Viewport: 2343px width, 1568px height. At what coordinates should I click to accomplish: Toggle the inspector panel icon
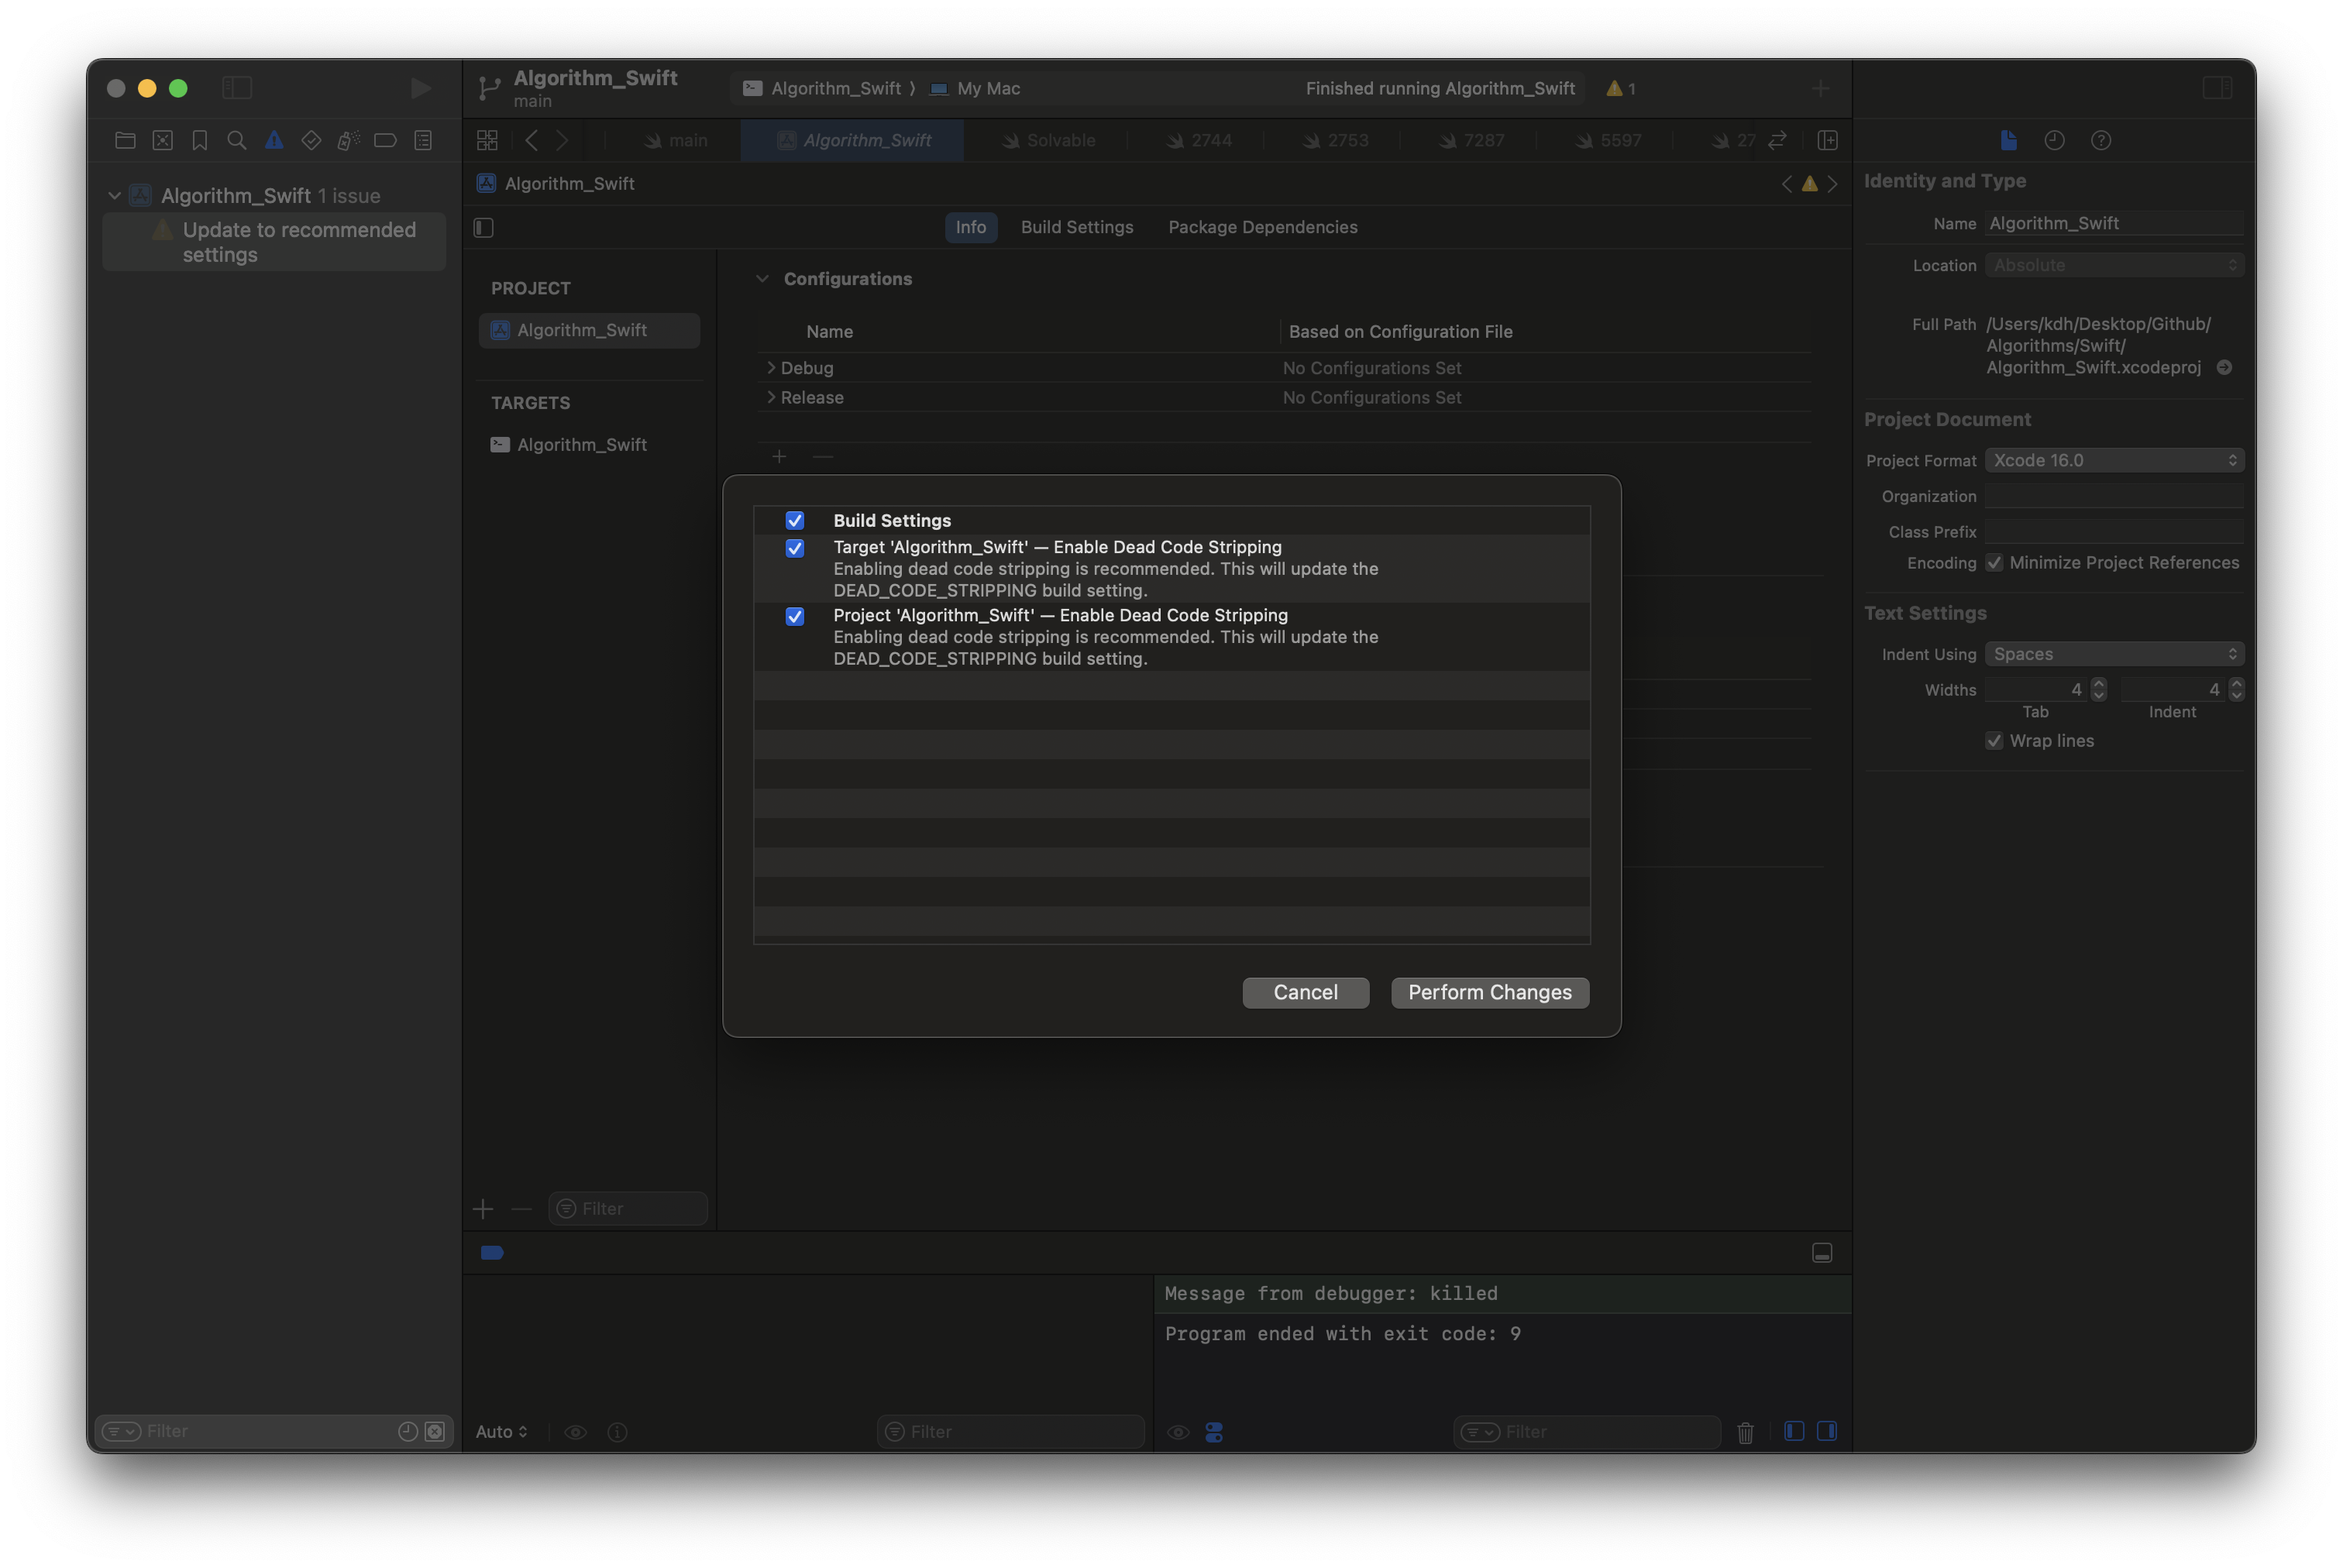pyautogui.click(x=2217, y=88)
